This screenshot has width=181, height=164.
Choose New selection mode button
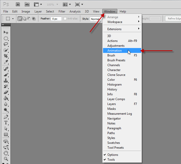point(20,19)
